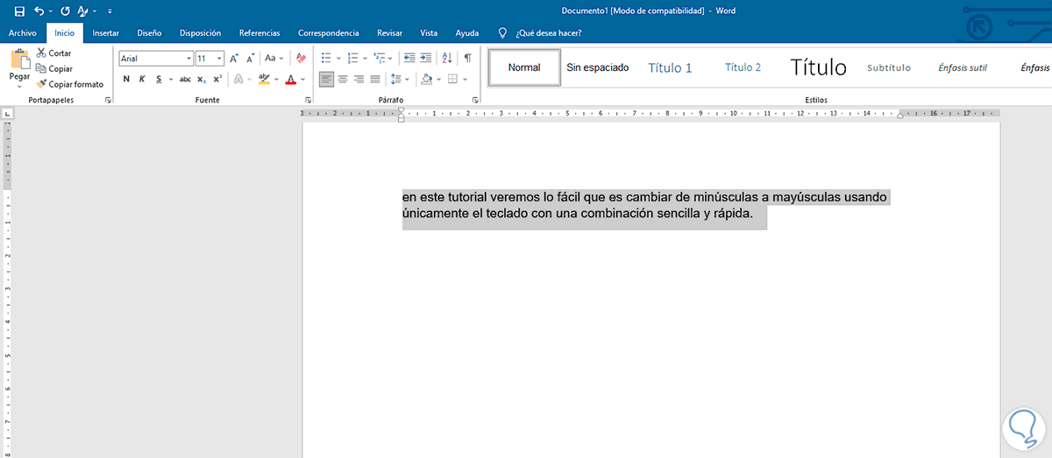The image size is (1052, 458).
Task: Increase font size with the larger A icon
Action: [x=234, y=59]
